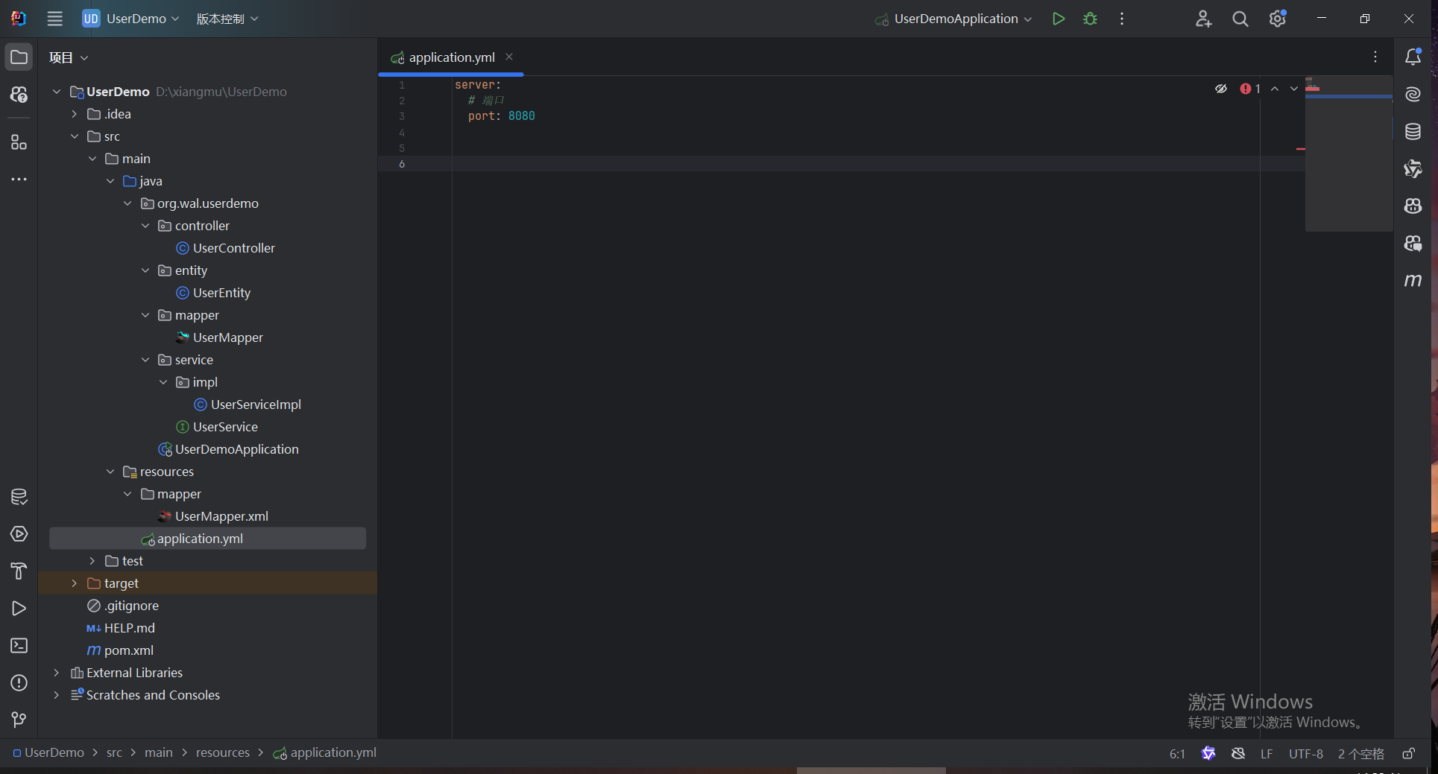Open UserController from the project tree
This screenshot has width=1438, height=774.
pos(233,247)
